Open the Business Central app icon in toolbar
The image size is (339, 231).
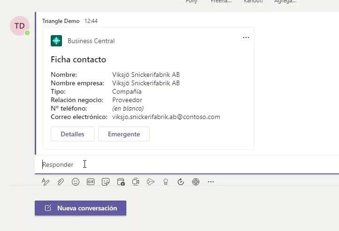pyautogui.click(x=196, y=182)
